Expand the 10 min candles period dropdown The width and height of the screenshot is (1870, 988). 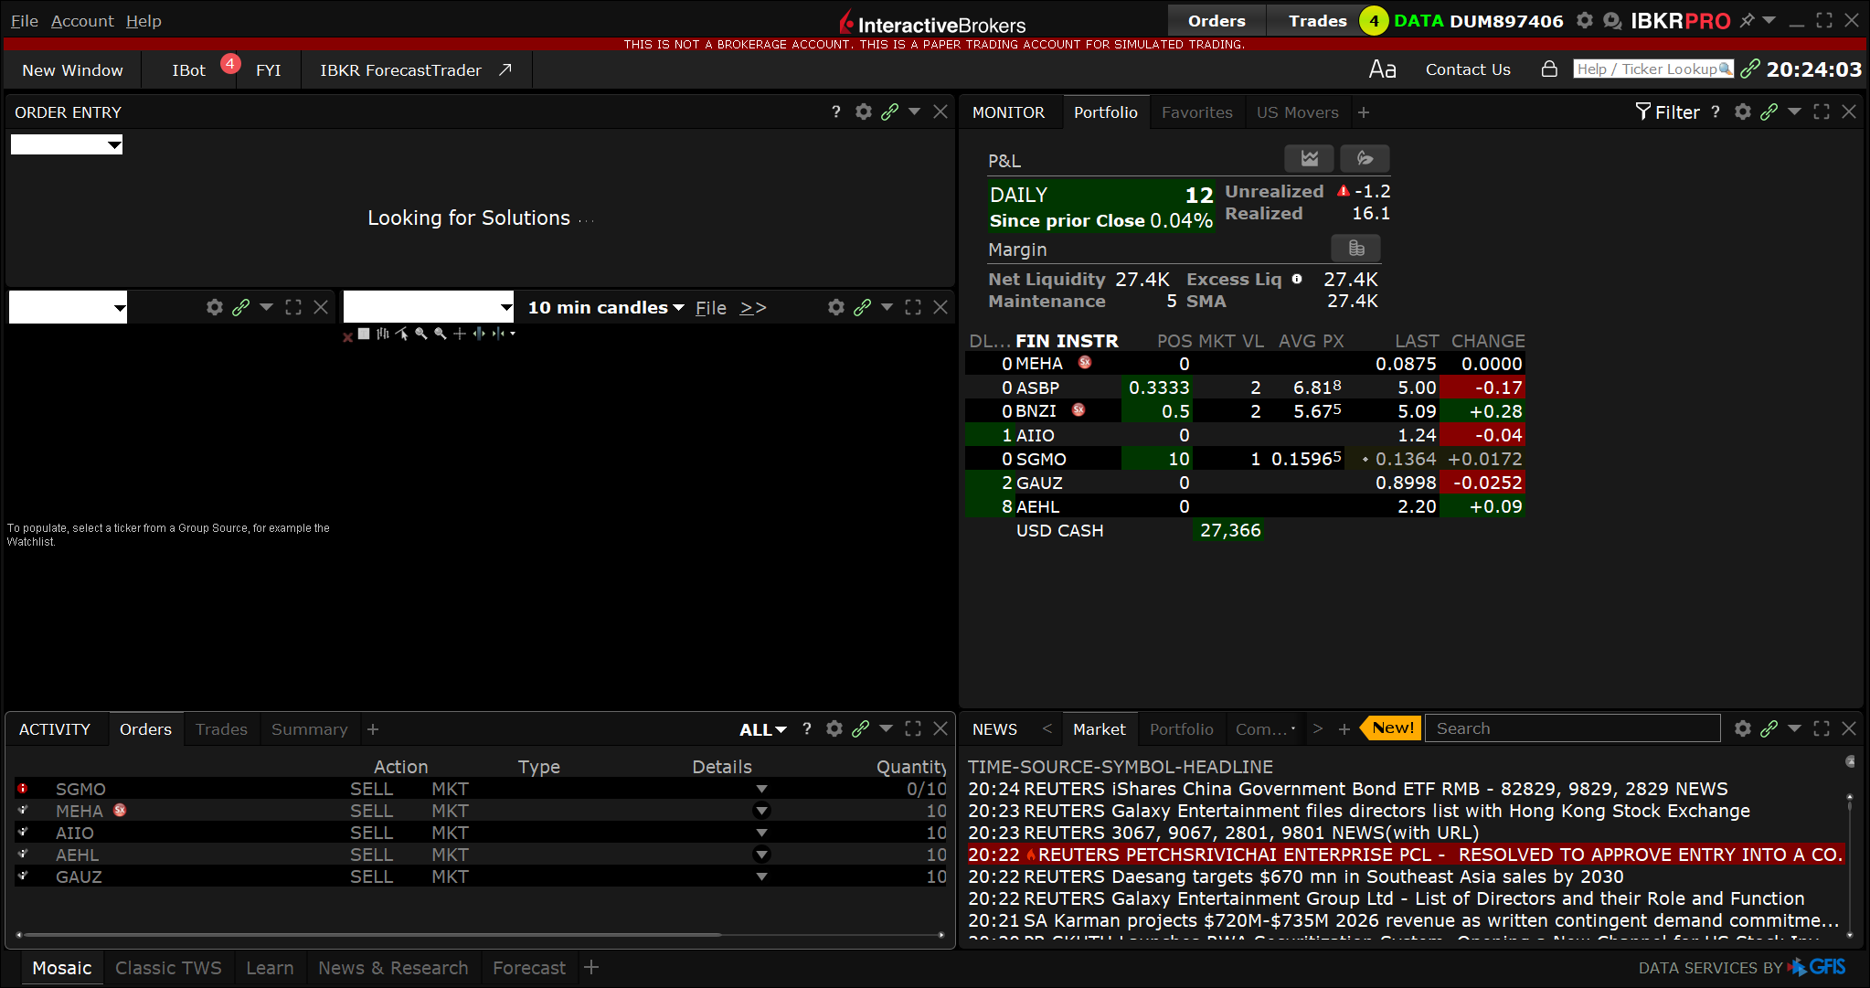coord(606,307)
